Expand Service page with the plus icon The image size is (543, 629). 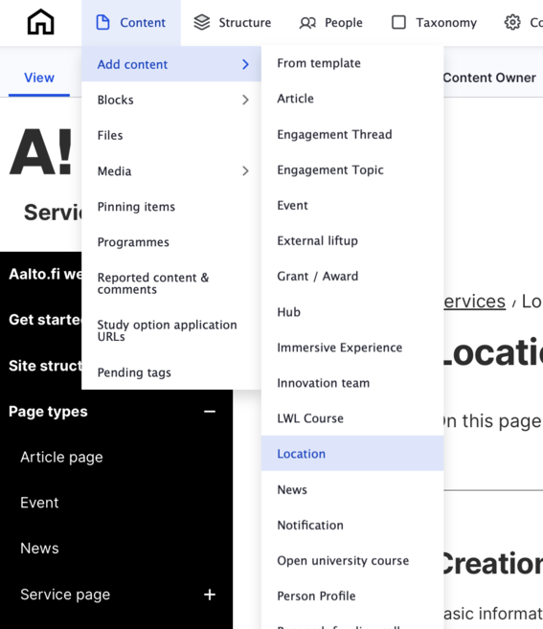[210, 595]
